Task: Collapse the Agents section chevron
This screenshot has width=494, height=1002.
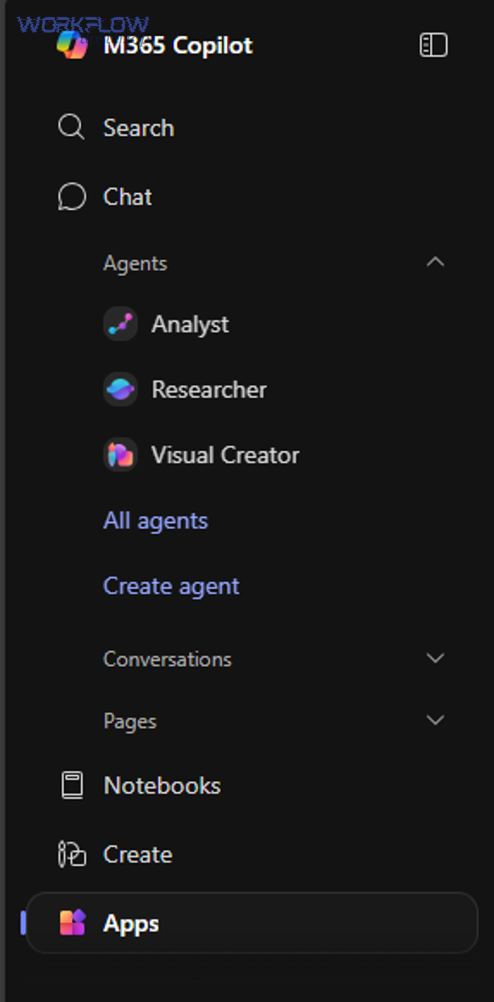Action: point(435,262)
